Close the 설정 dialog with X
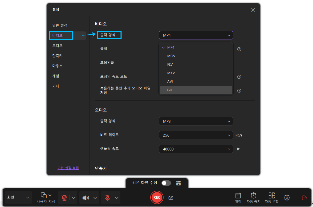The height and width of the screenshot is (207, 313). (x=253, y=10)
